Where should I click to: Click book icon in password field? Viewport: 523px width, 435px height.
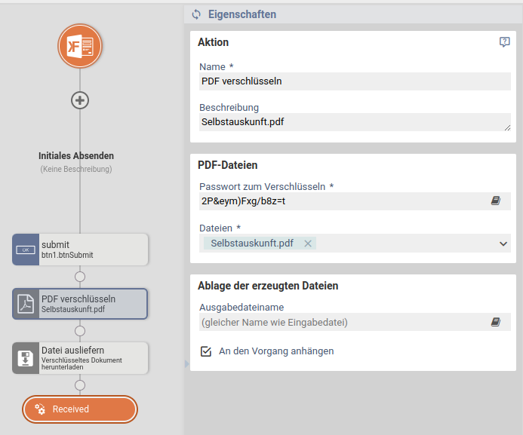point(496,201)
